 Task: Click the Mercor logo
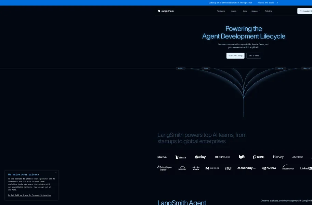[212, 168]
